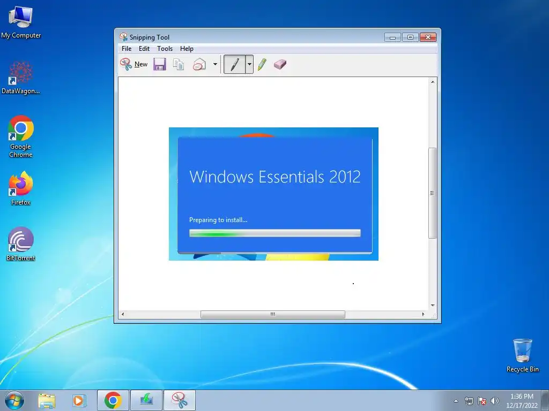Image resolution: width=549 pixels, height=411 pixels.
Task: Select the Firefox desktop shortcut
Action: [x=21, y=188]
